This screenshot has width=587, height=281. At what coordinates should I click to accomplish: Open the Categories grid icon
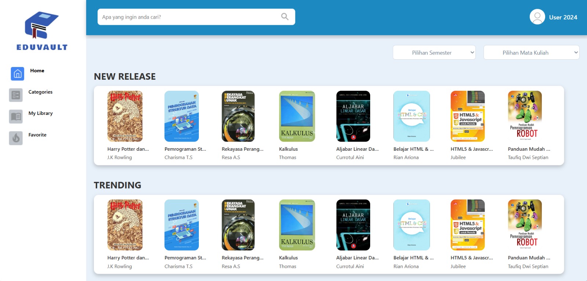pos(16,95)
